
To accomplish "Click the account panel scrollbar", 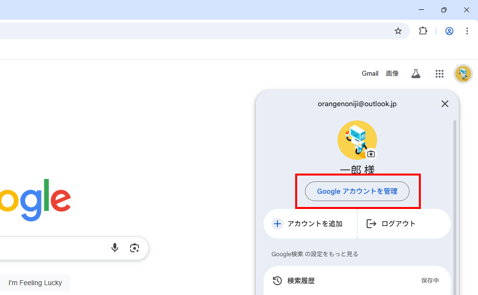I will tap(454, 207).
